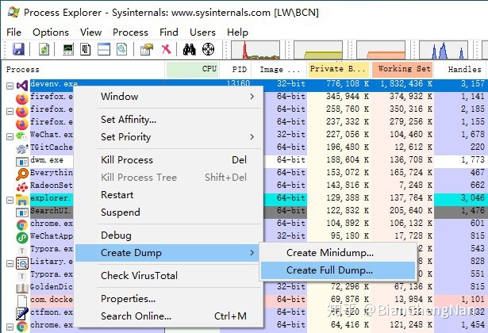Screen dimensions: 488x333
Task: Sort by Private Bytes column header
Action: [x=339, y=69]
